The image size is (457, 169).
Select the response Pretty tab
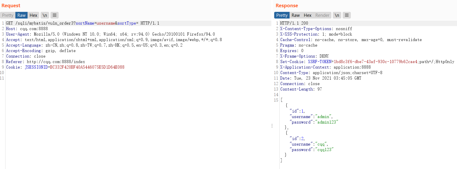tap(282, 15)
